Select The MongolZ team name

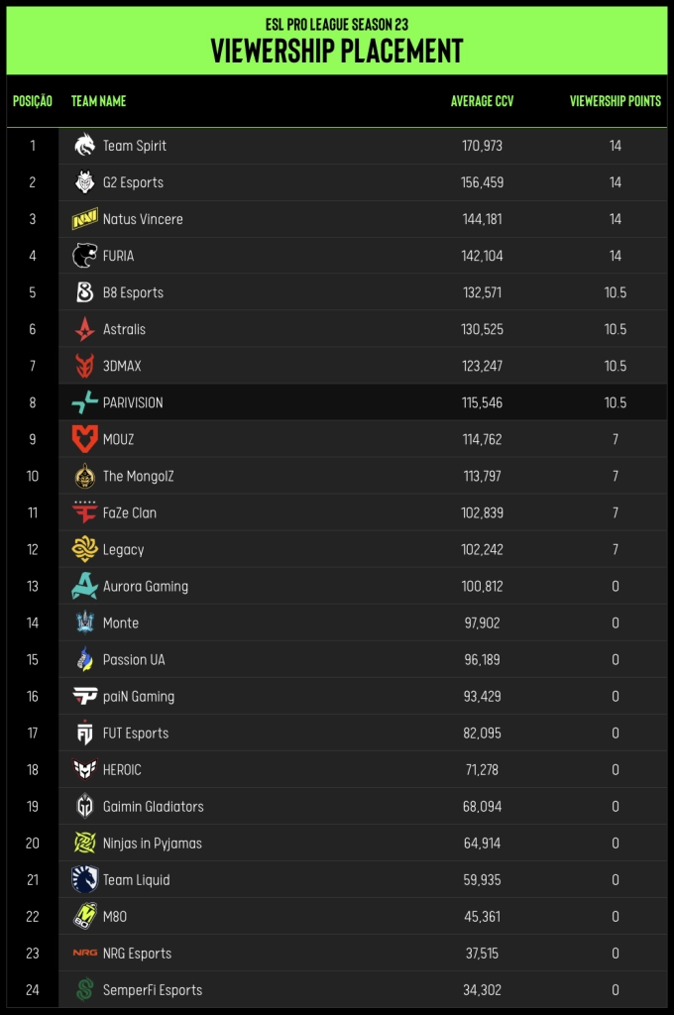[139, 477]
